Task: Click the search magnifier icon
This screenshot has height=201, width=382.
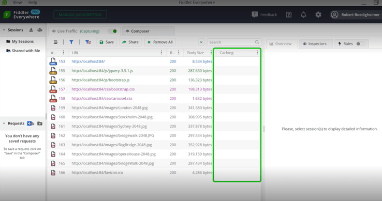Action: pyautogui.click(x=257, y=42)
